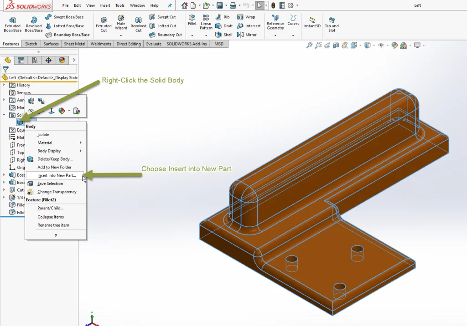Open the Tools menu
The width and height of the screenshot is (467, 326).
tap(119, 5)
